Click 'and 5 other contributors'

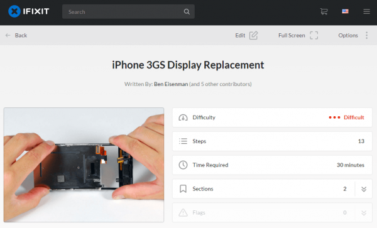[x=221, y=84]
